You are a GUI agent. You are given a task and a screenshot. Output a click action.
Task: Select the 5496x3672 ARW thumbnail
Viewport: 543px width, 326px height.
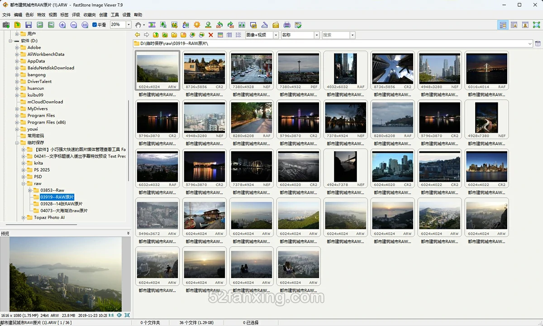coord(157,218)
